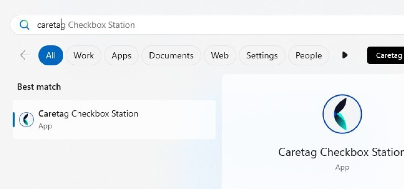404x189 pixels.
Task: Click the small Caretag icon in results
Action: pos(27,120)
